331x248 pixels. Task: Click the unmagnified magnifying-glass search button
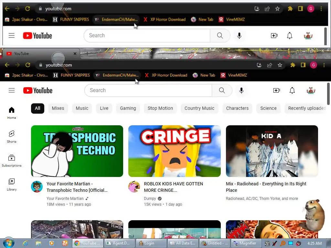[222, 90]
